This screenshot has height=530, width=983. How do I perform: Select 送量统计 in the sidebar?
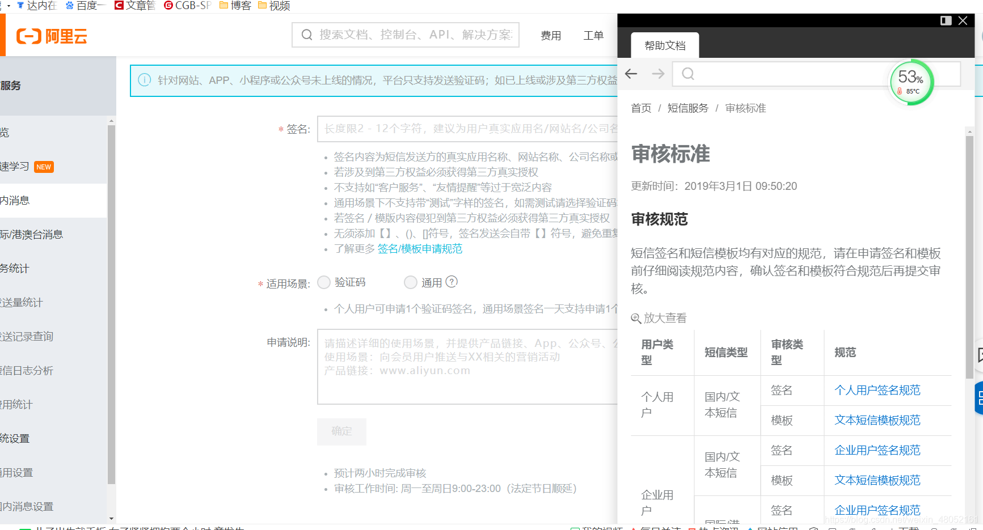53,303
